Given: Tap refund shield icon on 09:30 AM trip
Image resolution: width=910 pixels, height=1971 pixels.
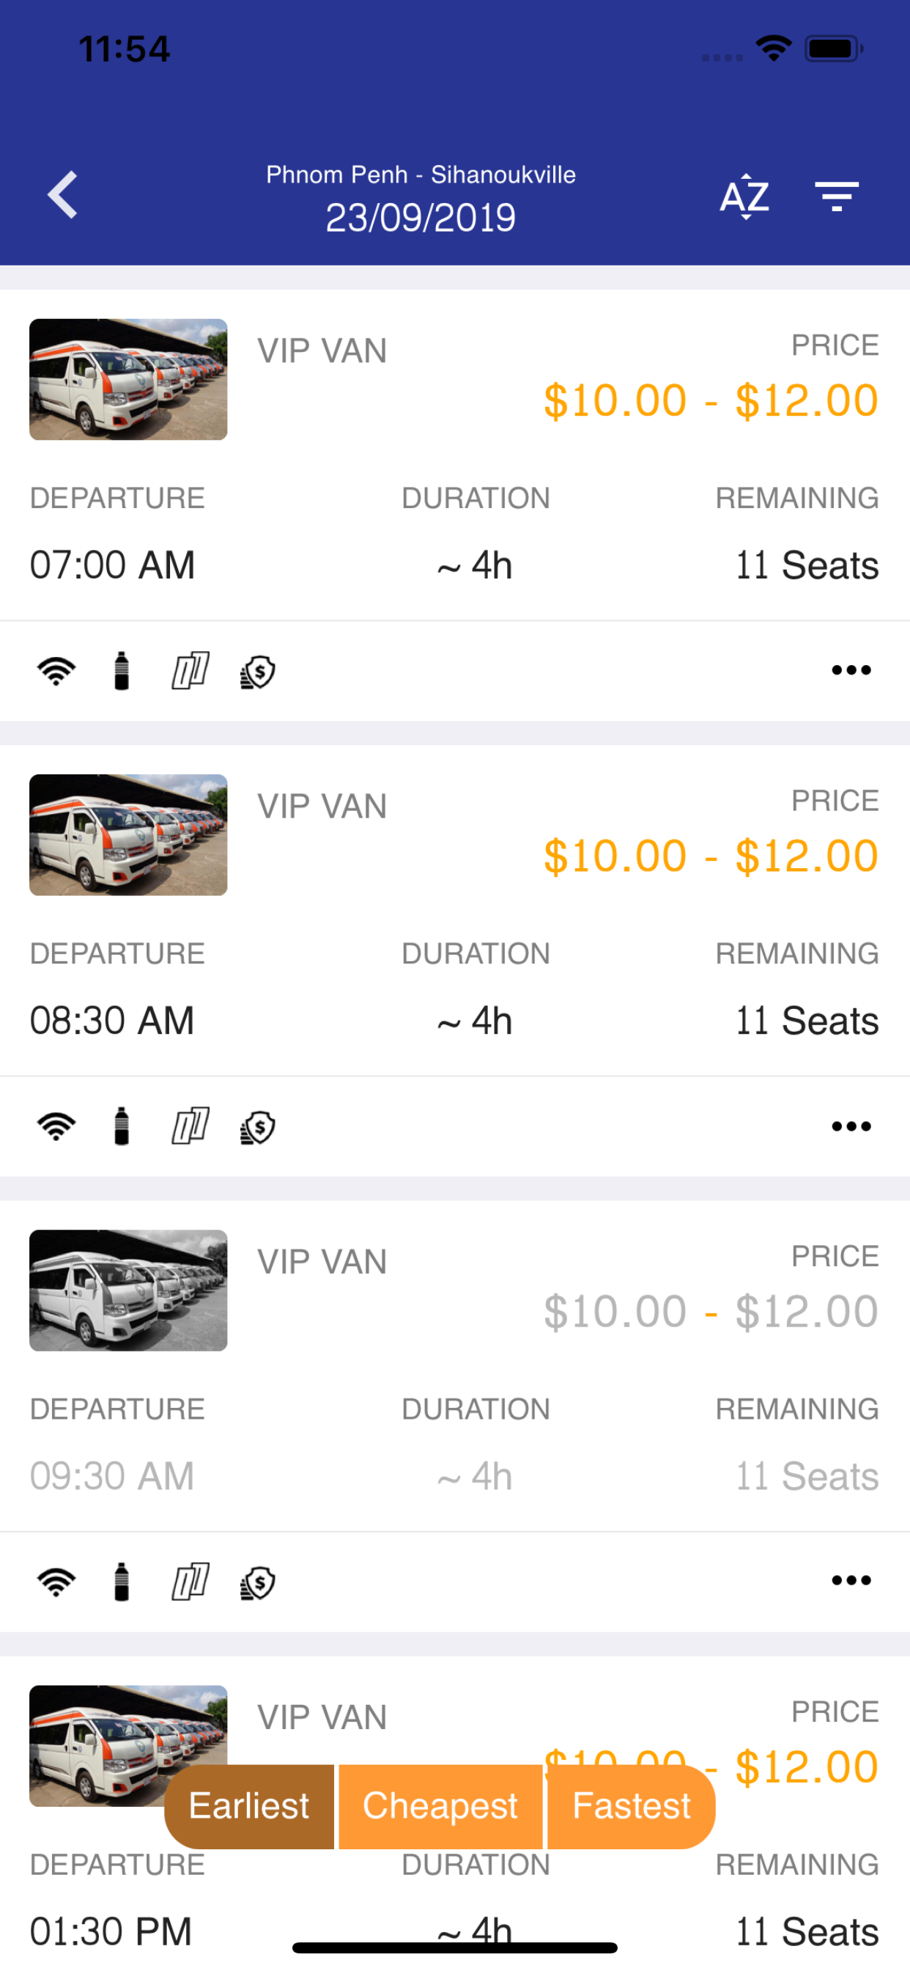Looking at the screenshot, I should (x=258, y=1582).
